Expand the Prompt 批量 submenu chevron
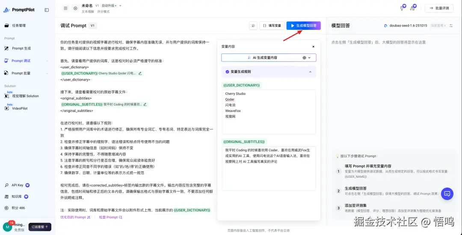Screen dimensions: 462x235 point(47,73)
